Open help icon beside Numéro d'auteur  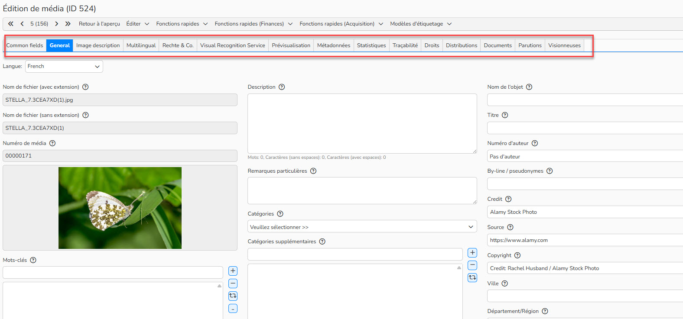pos(535,143)
